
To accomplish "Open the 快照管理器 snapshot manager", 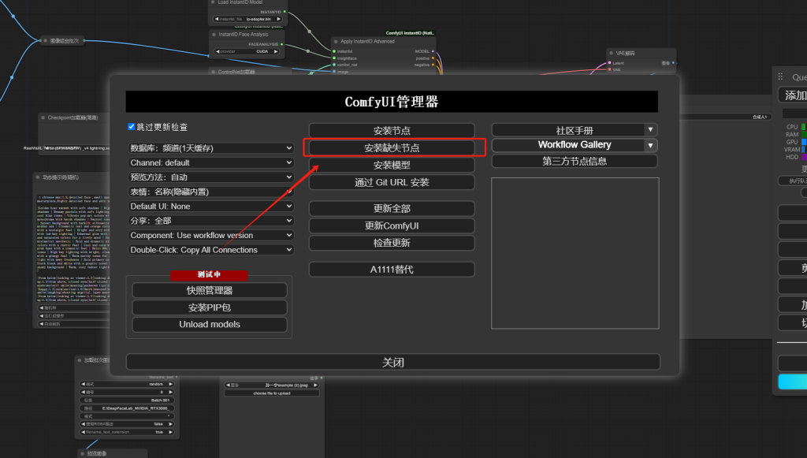I will (210, 290).
